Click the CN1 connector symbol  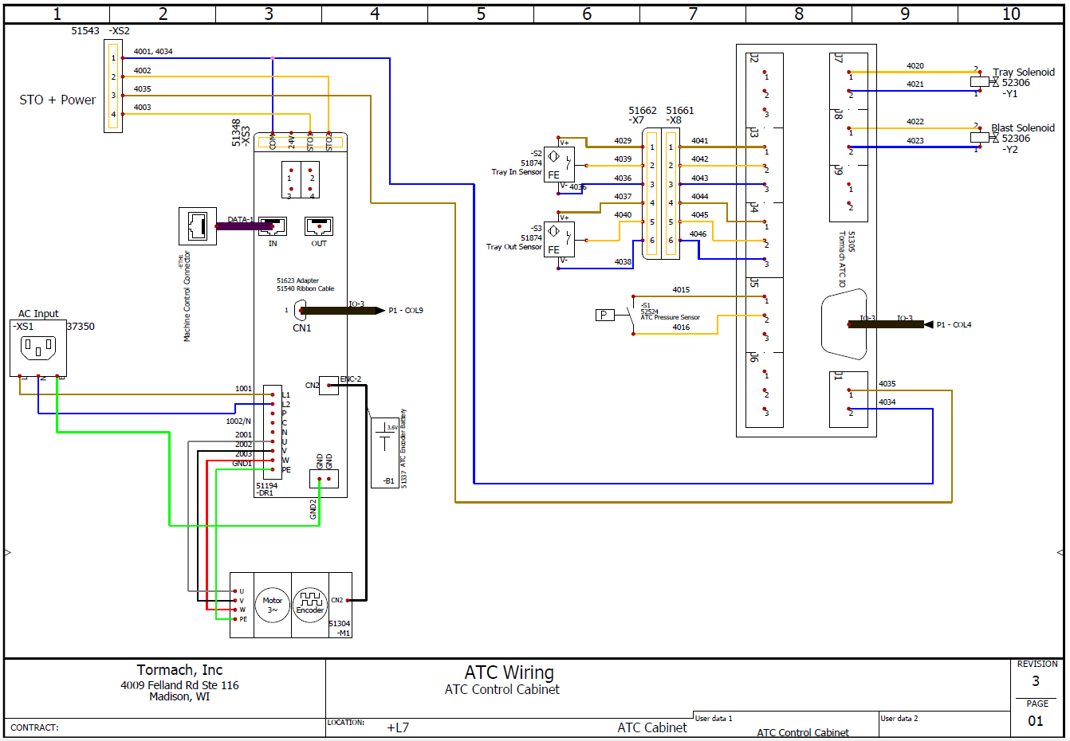tap(301, 311)
